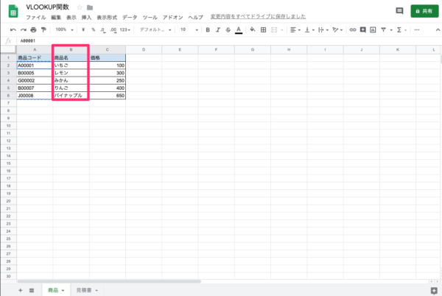
Task: Open the 表示 menu
Action: coord(71,18)
